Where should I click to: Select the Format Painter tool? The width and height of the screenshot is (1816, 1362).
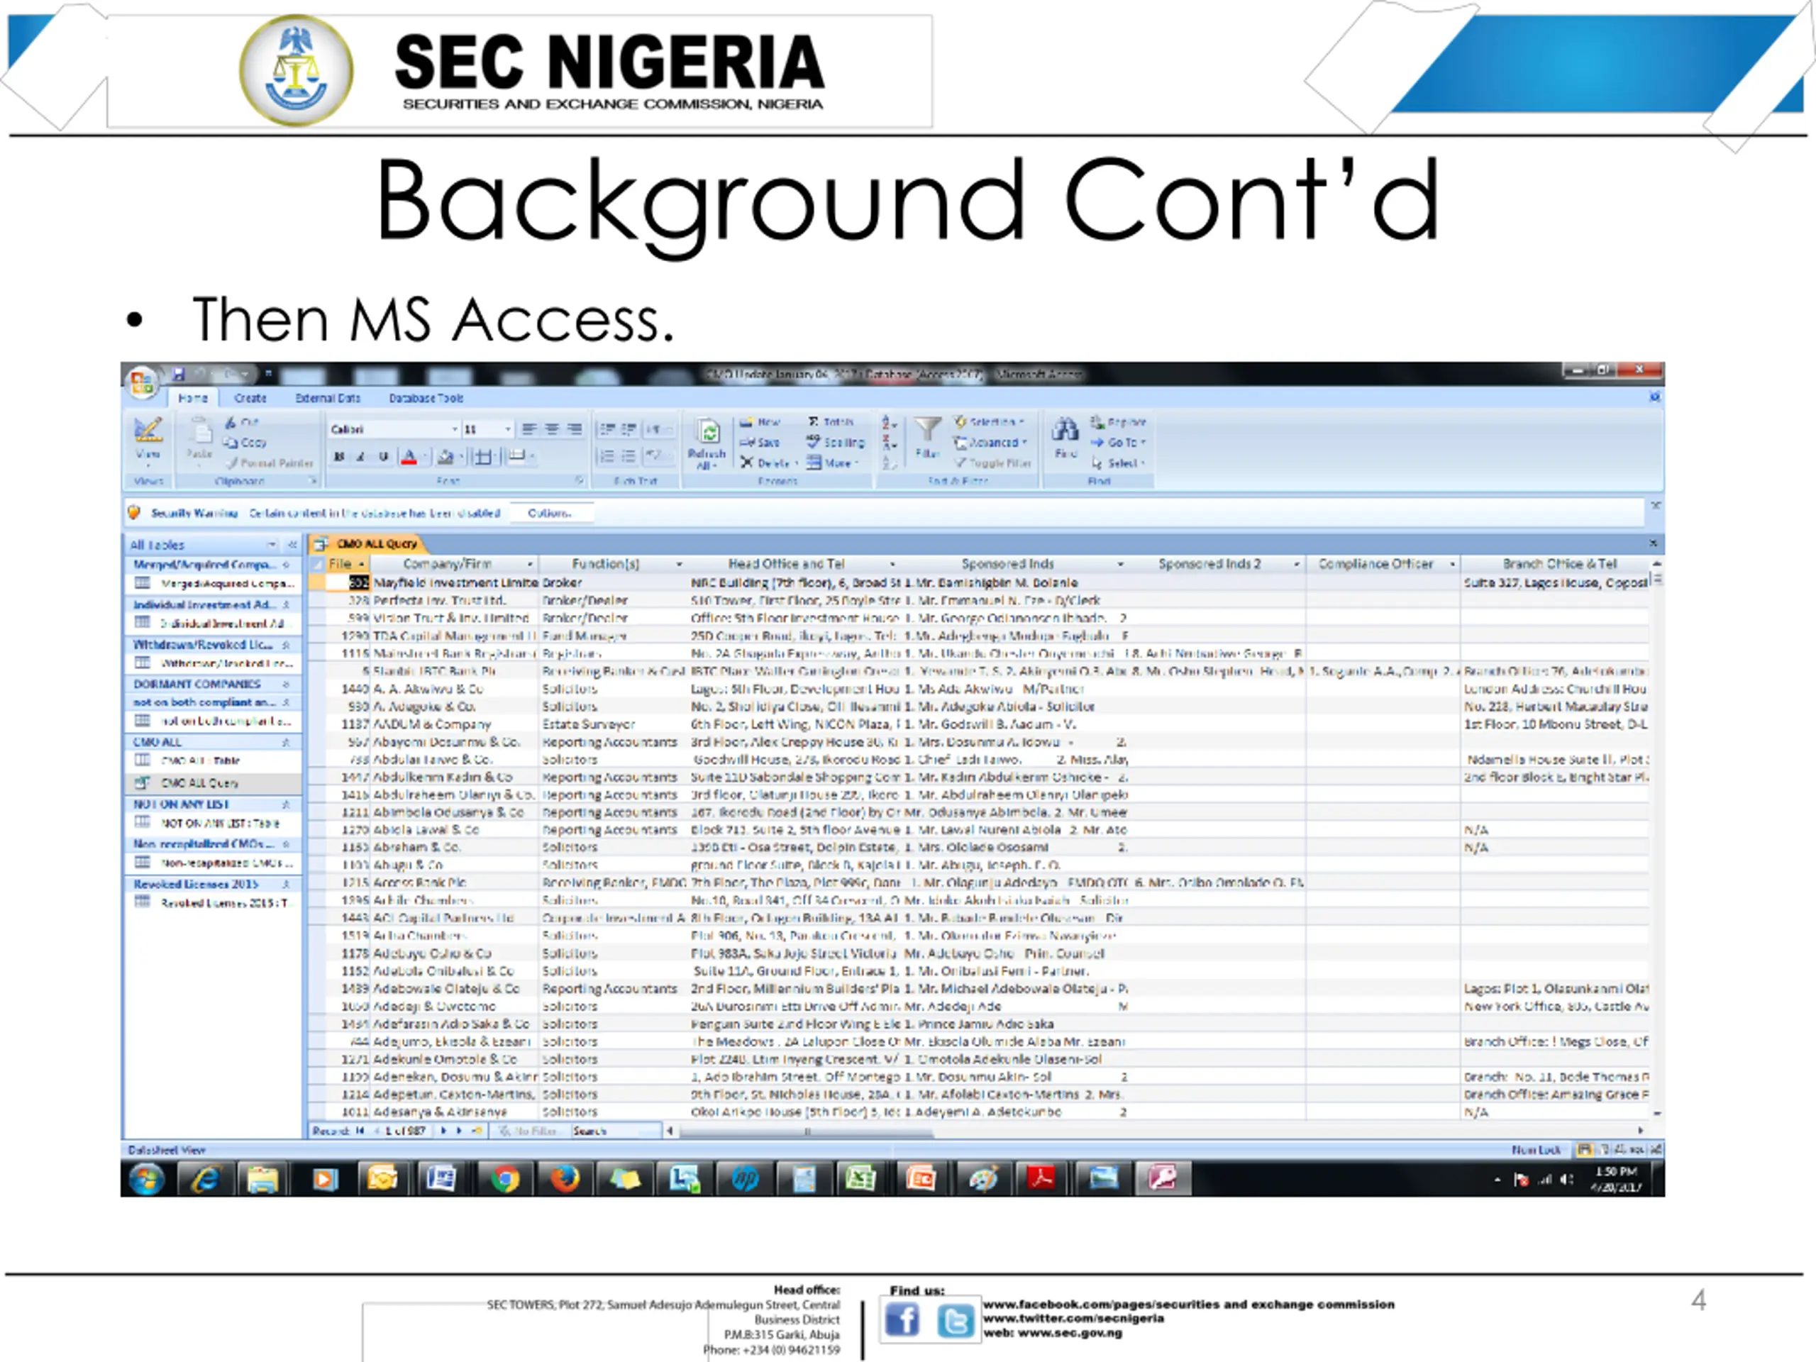[x=270, y=463]
